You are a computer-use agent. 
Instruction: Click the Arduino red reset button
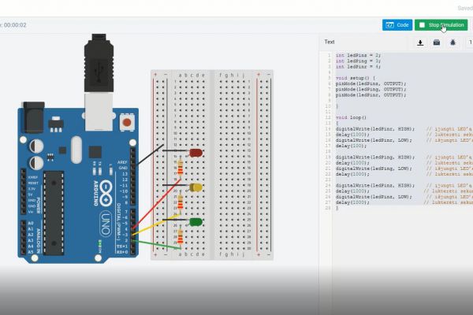(127, 122)
